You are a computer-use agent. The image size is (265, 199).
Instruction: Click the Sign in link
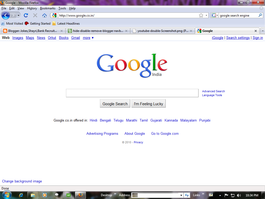tap(257, 38)
